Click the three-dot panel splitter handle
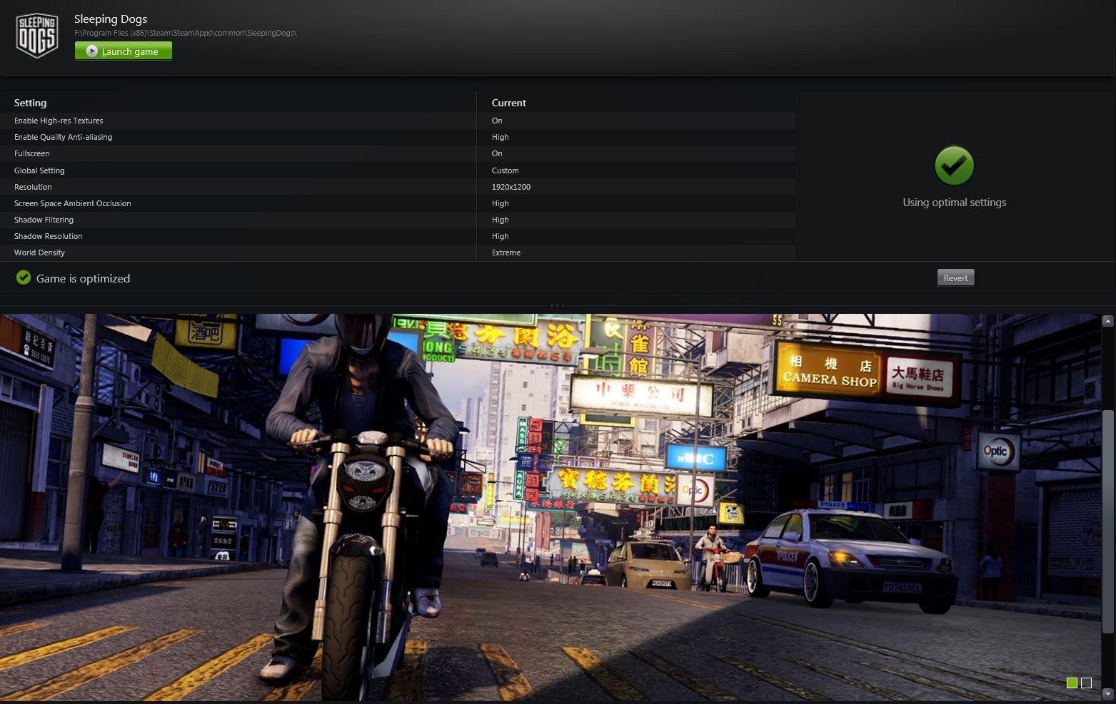 tap(557, 305)
